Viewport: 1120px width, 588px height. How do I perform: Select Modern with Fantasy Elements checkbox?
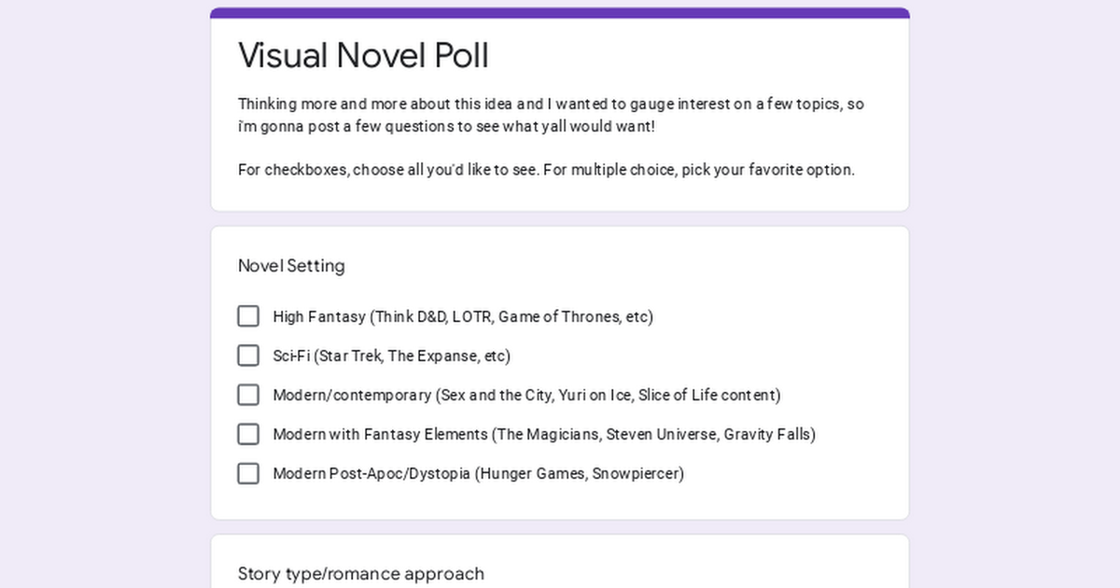click(248, 434)
